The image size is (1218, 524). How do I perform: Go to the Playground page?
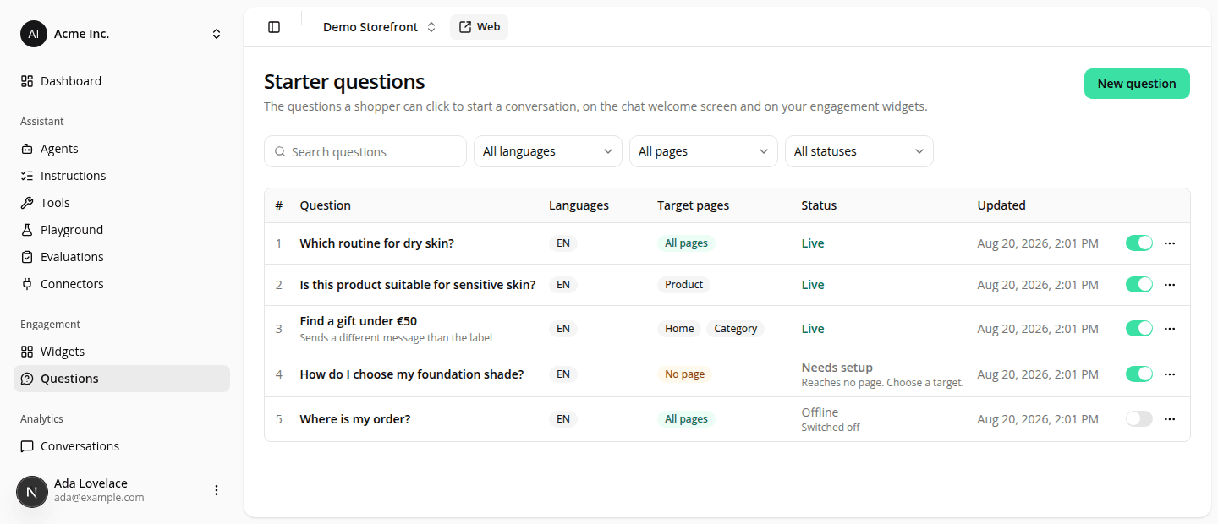pyautogui.click(x=122, y=230)
